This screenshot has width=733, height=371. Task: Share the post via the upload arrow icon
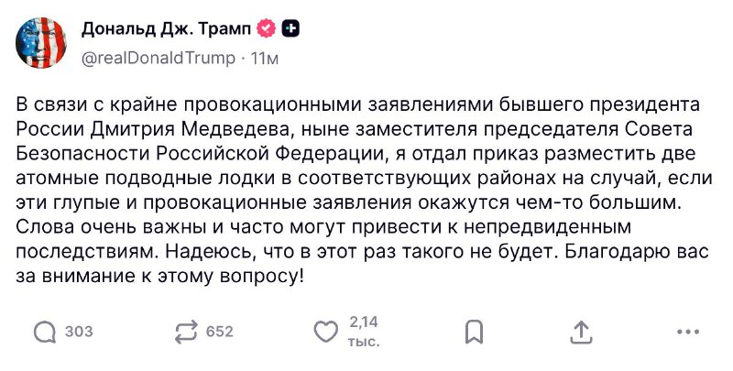[581, 333]
